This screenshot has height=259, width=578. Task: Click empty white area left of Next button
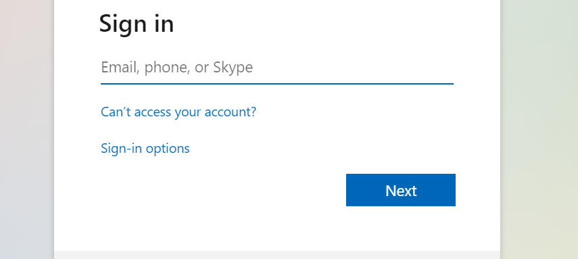(221, 190)
